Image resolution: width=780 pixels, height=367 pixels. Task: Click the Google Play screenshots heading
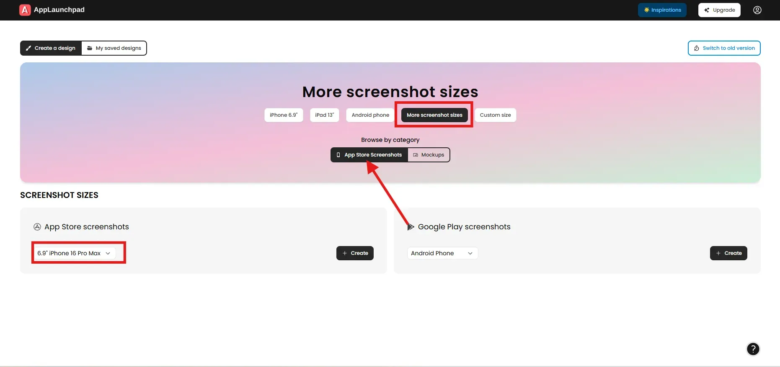pos(464,227)
